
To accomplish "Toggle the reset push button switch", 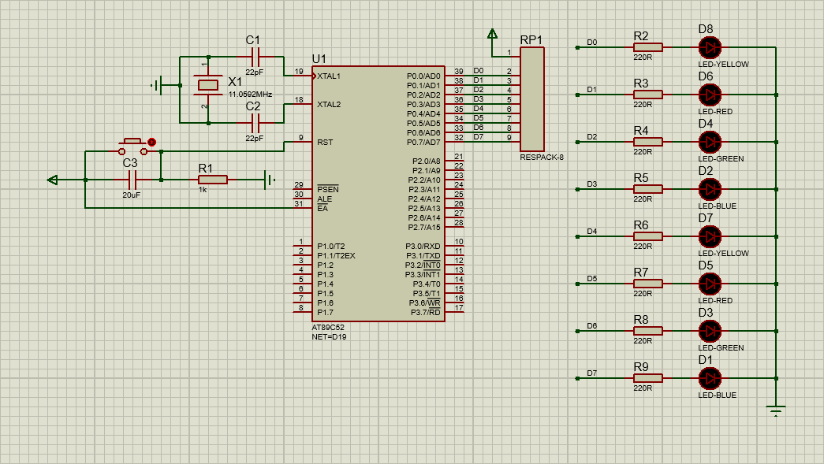I will (x=132, y=147).
